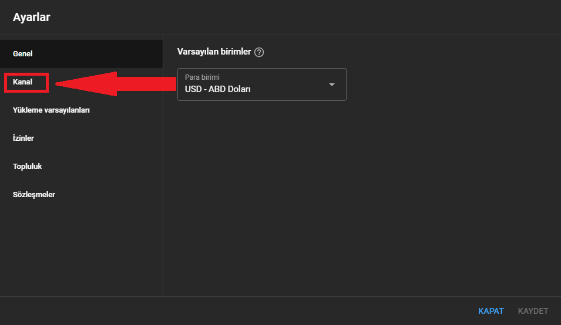Go to the İzinler tab

[23, 138]
